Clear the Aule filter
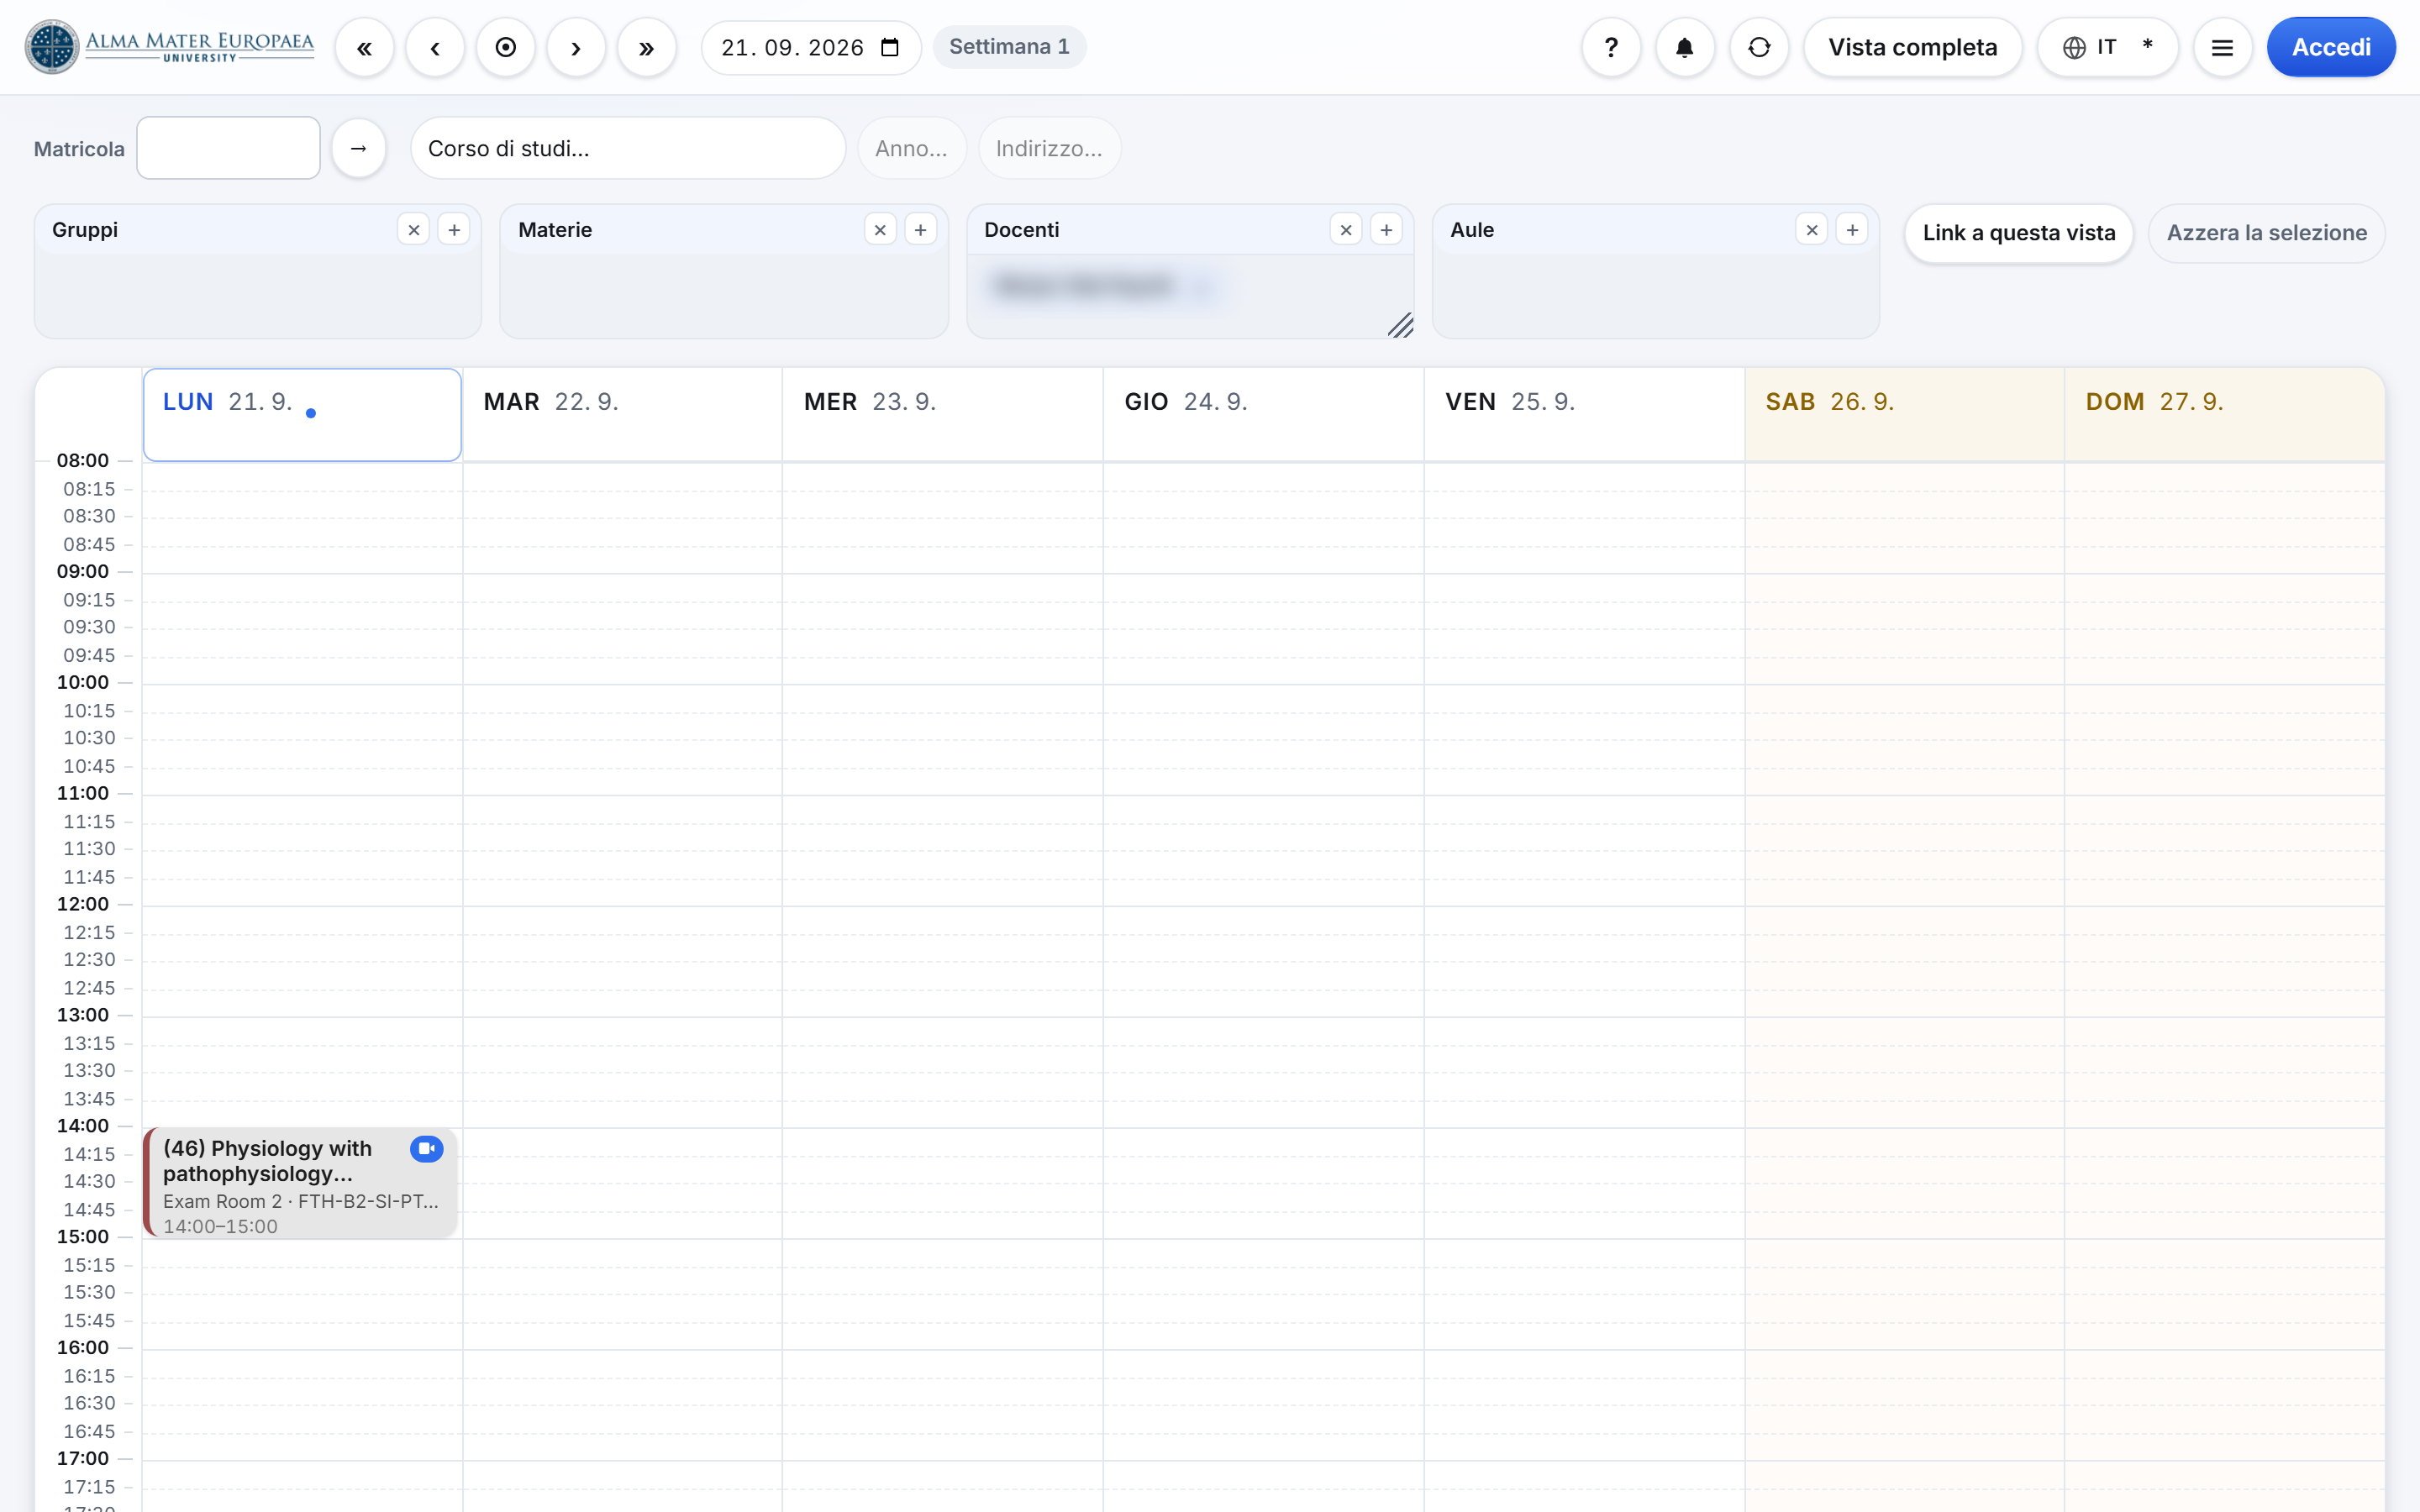2420x1512 pixels. tap(1812, 230)
